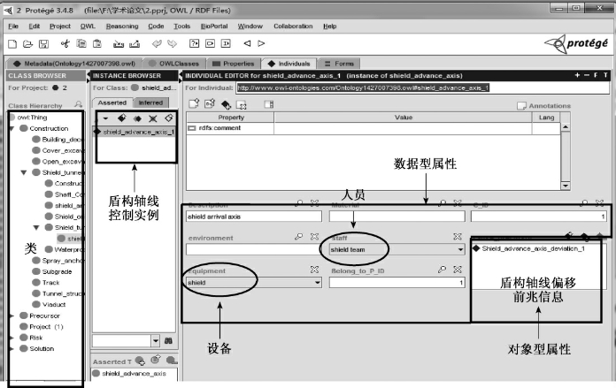This screenshot has height=388, width=616.
Task: Click the Forward navigation triangle
Action: pos(261,43)
